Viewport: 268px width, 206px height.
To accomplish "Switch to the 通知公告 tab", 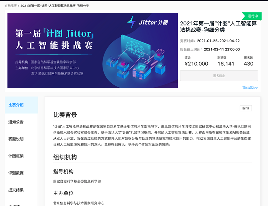I will (16, 122).
